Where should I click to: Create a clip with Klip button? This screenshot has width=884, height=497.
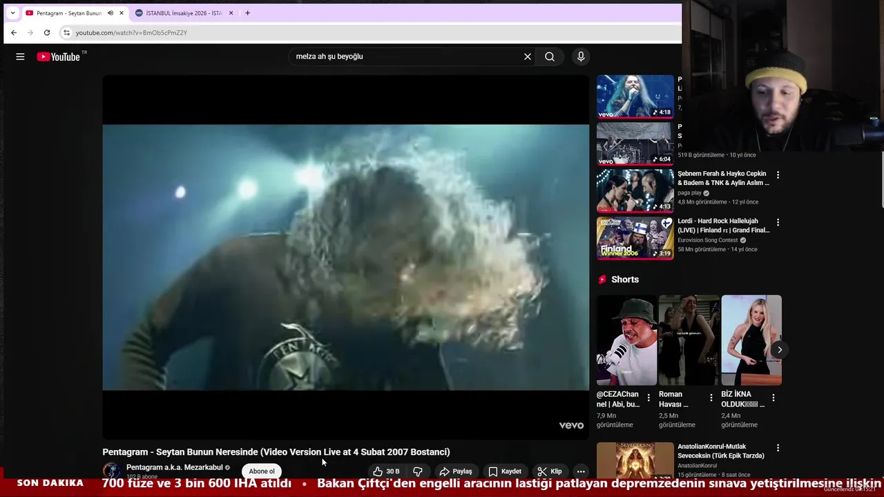pos(550,471)
